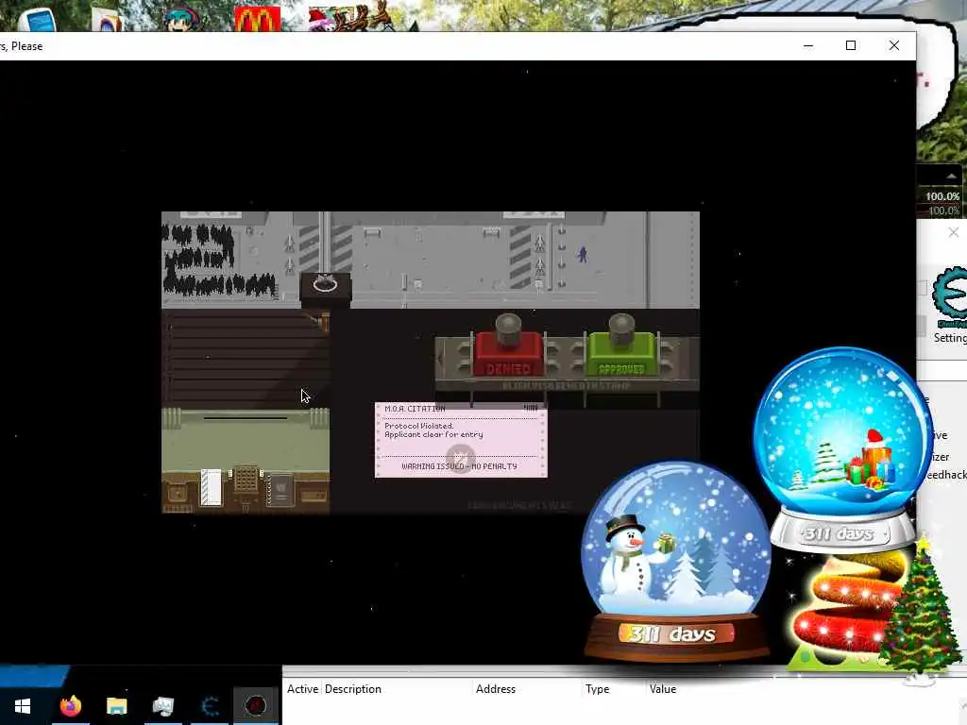Click the blue guard figure at checkpoint

[583, 254]
